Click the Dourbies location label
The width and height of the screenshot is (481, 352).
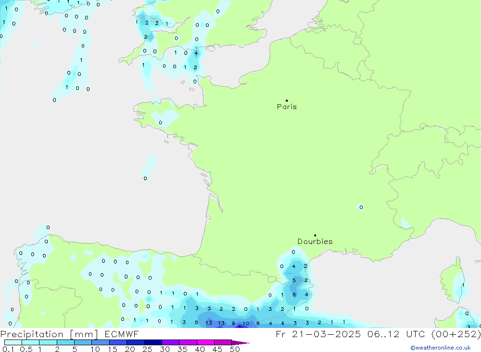(x=315, y=242)
